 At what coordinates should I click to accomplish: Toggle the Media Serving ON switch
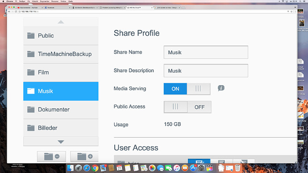[187, 89]
